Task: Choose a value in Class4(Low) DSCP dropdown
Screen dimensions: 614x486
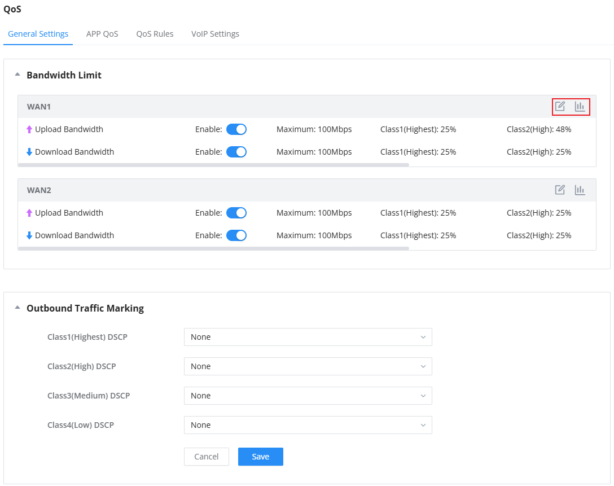Action: 308,425
